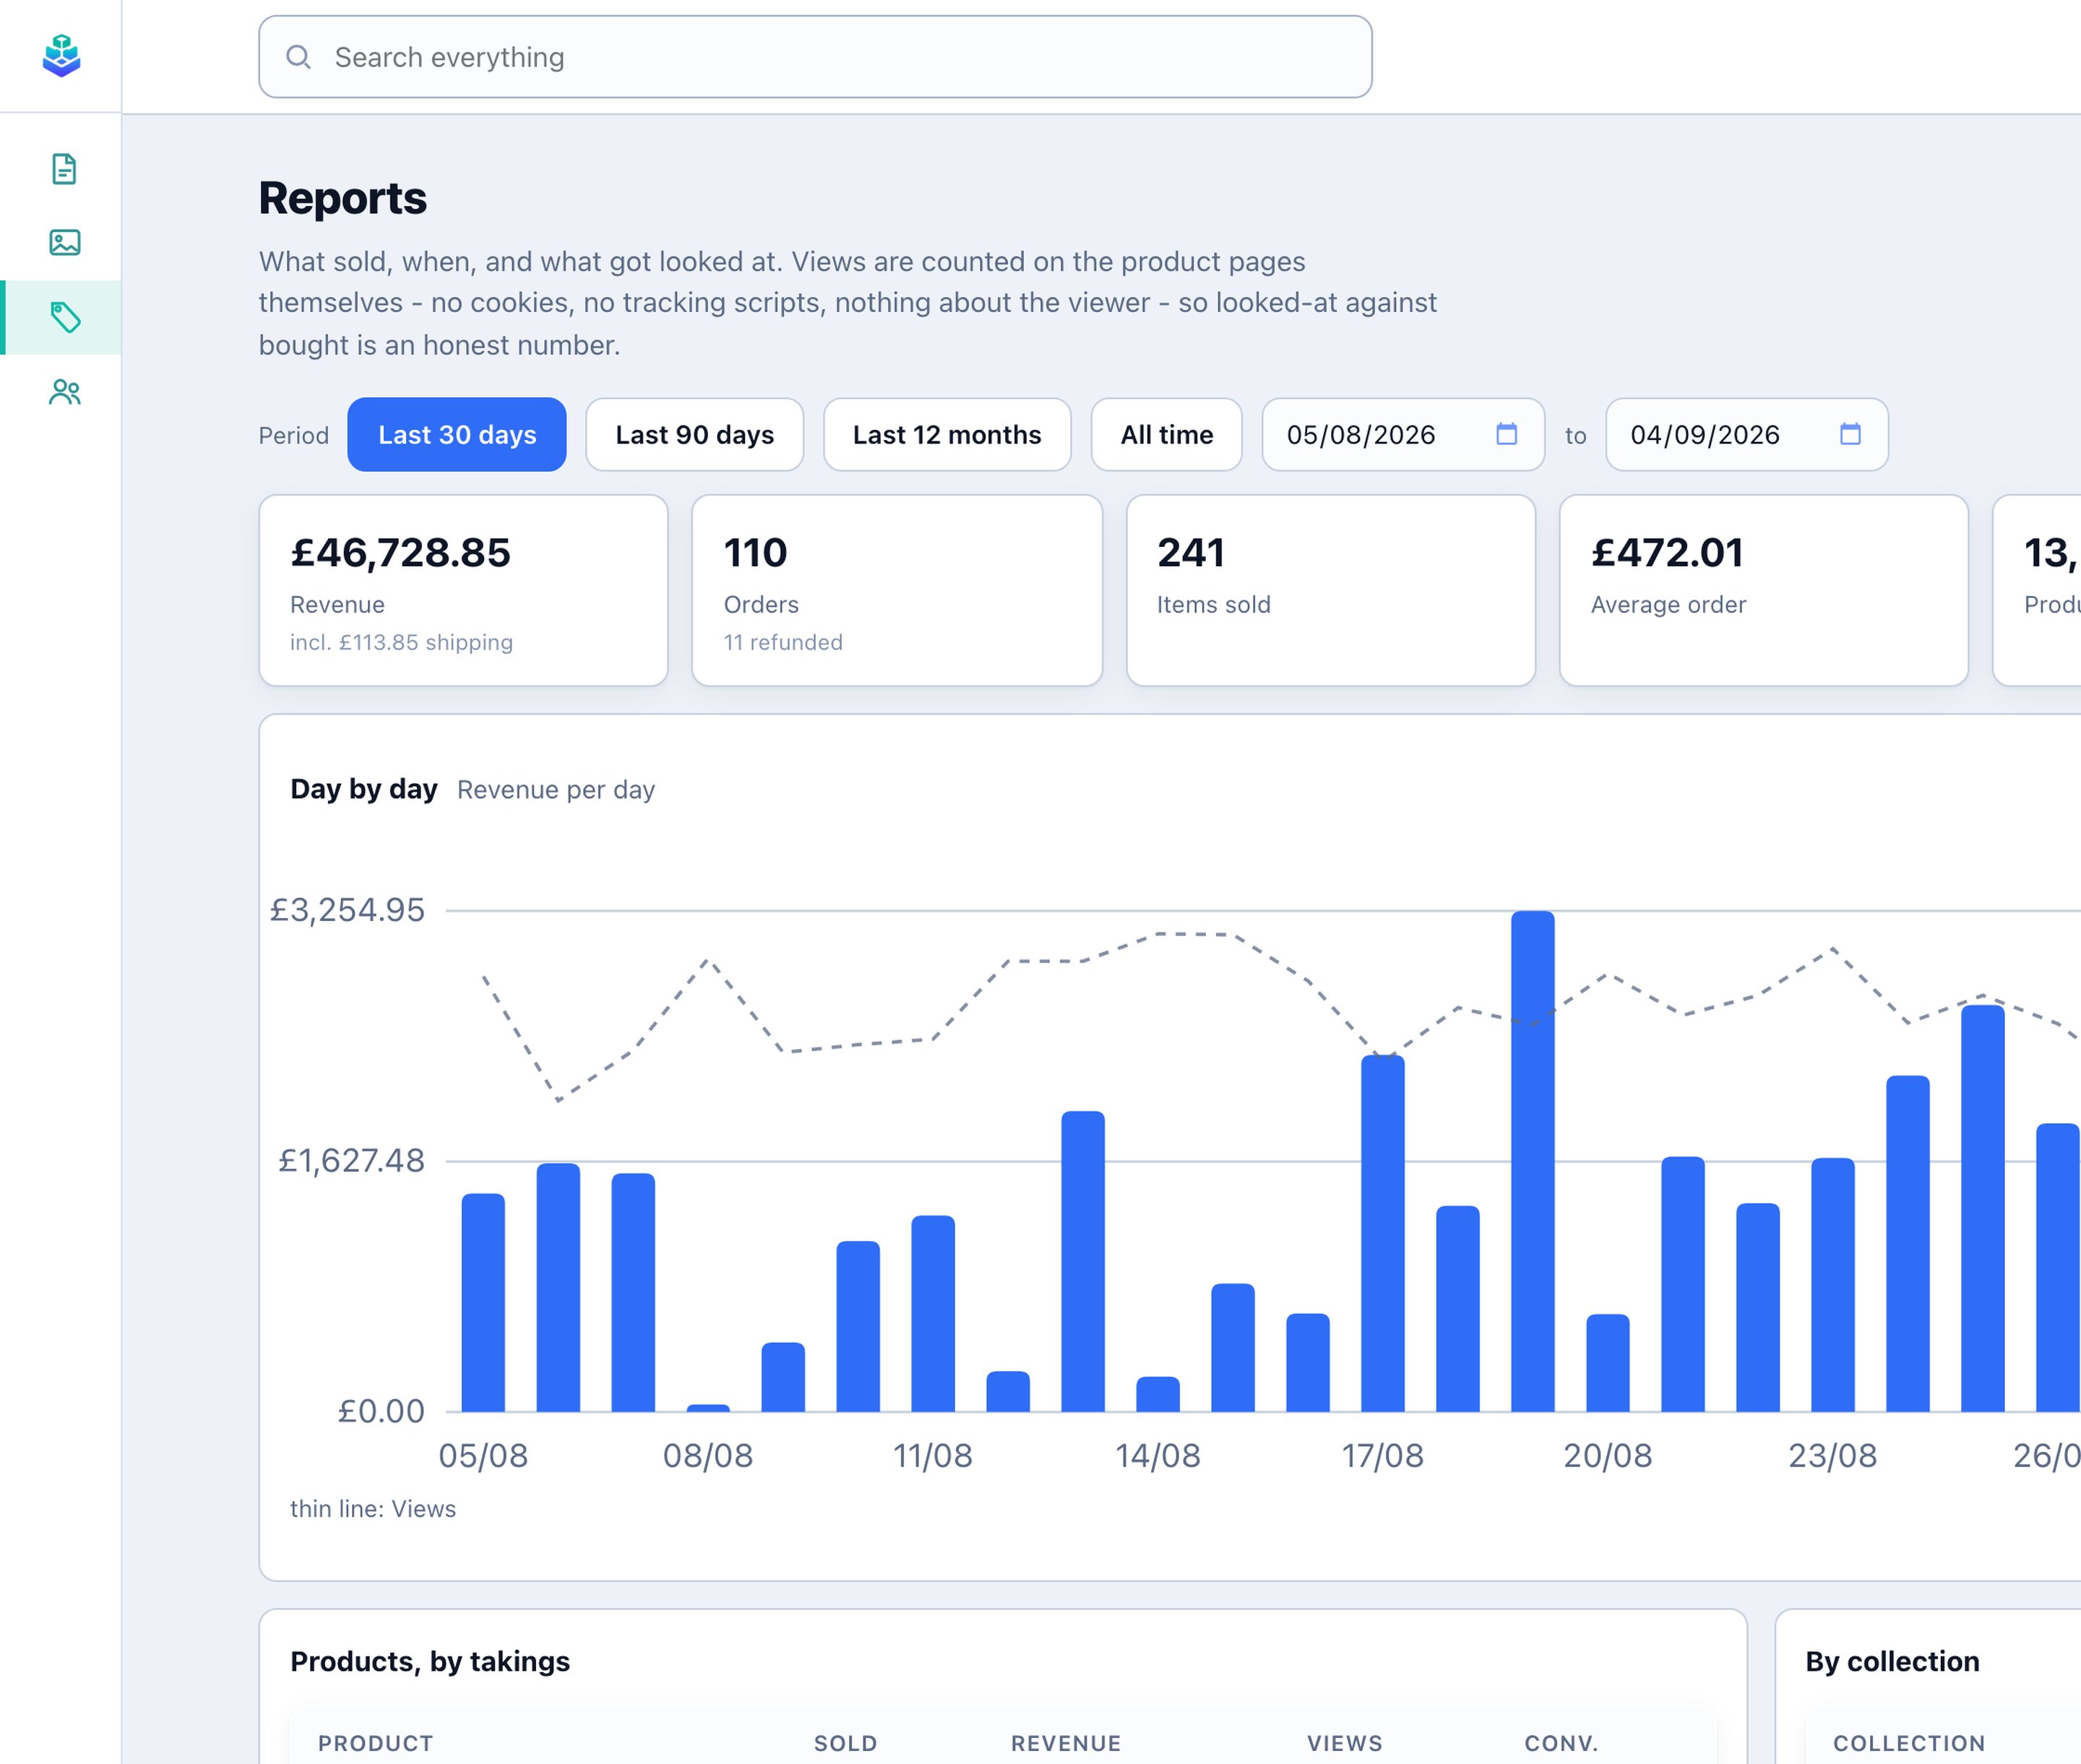Screen dimensions: 2081x1764
Task: Click the £1,627.48 axis label
Action: pyautogui.click(x=351, y=1161)
